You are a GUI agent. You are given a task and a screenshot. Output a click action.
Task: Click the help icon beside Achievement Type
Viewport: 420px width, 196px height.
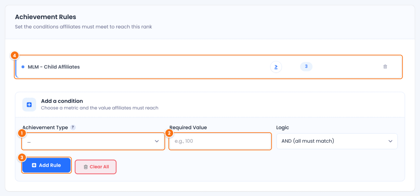(x=73, y=127)
